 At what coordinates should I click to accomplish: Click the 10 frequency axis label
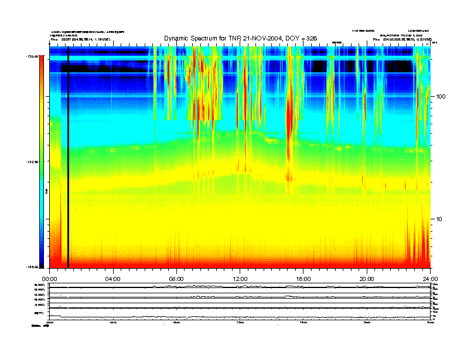coord(439,219)
